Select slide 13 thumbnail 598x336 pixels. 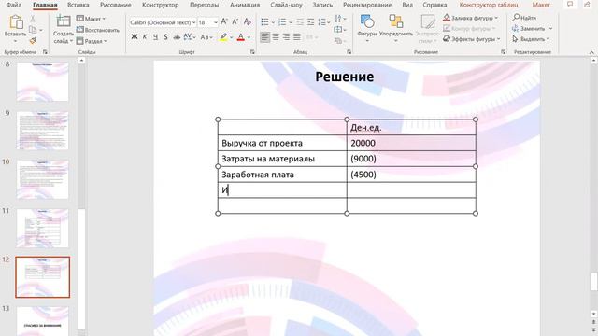42,321
